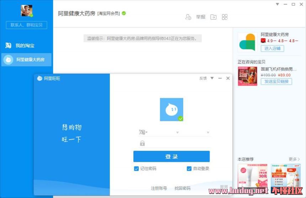Open the four-square apps grid icon
The height and width of the screenshot is (198, 306).
coord(225,17)
